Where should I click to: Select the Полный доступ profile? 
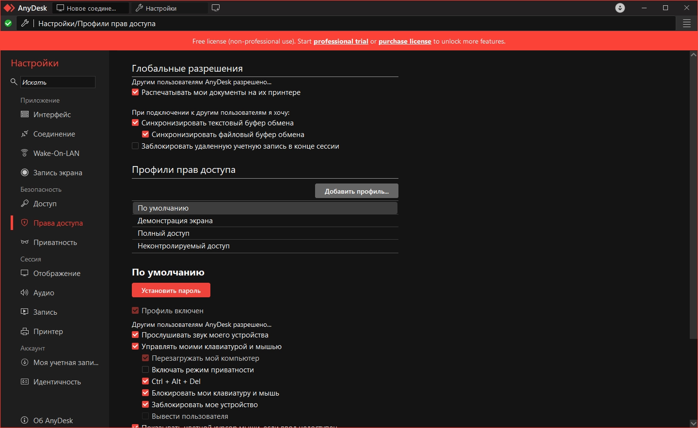[x=265, y=233]
